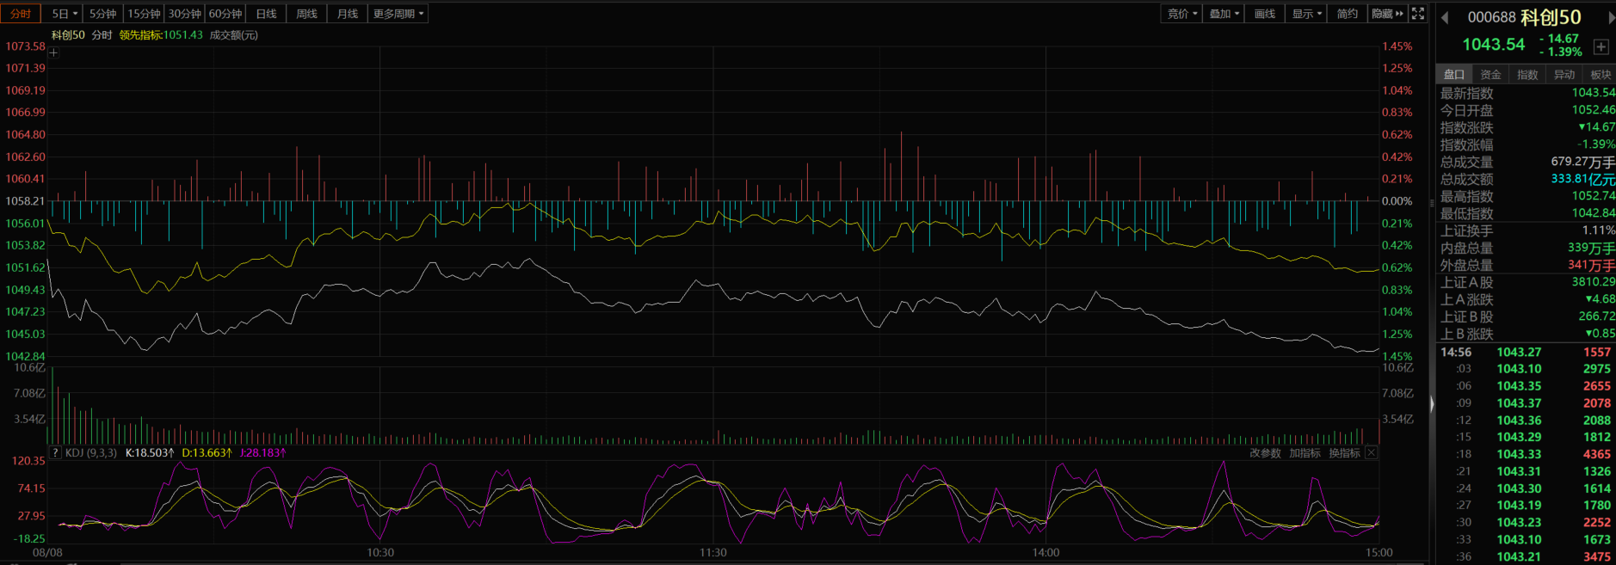1616x565 pixels.
Task: Click the 总成交额 value 333.81亿元
Action: pyautogui.click(x=1583, y=179)
